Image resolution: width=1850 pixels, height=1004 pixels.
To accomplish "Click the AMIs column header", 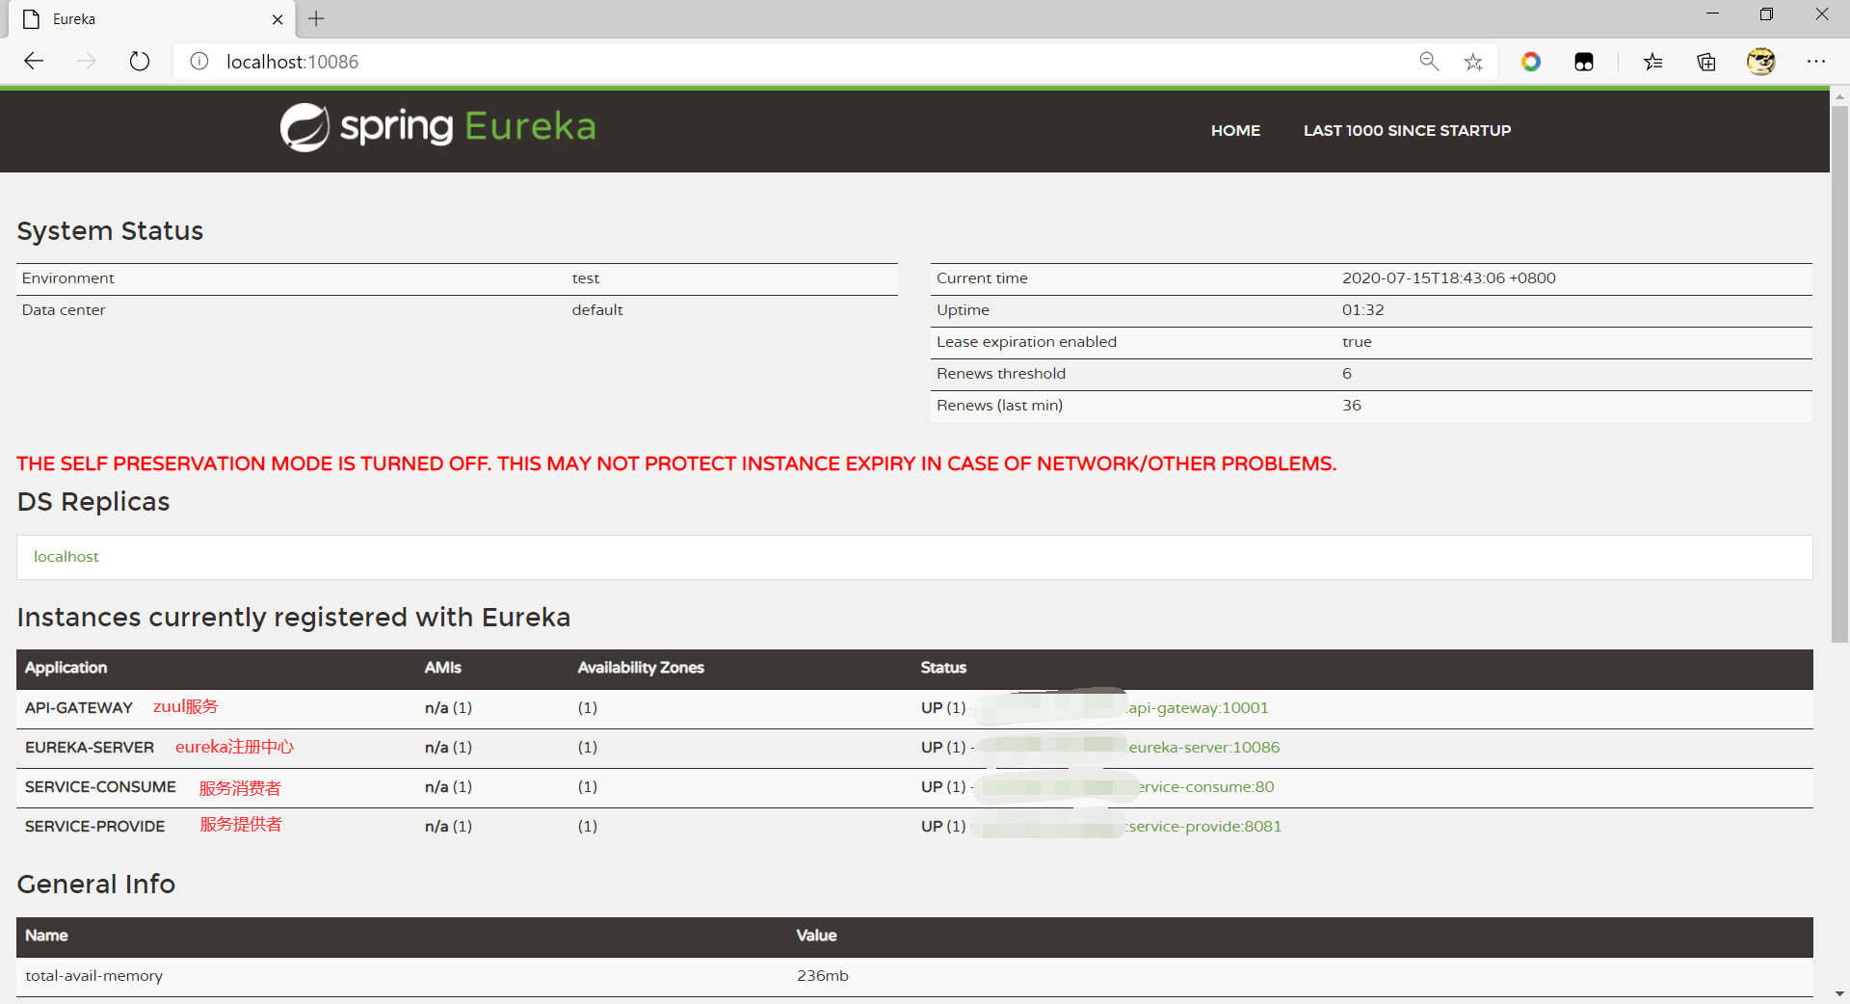I will pos(442,668).
